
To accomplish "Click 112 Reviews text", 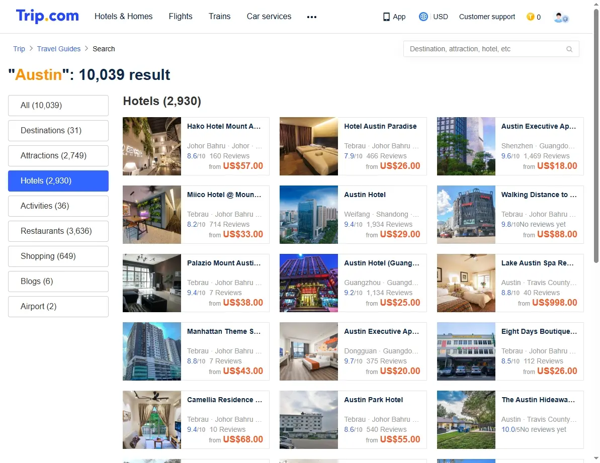I will coord(543,361).
